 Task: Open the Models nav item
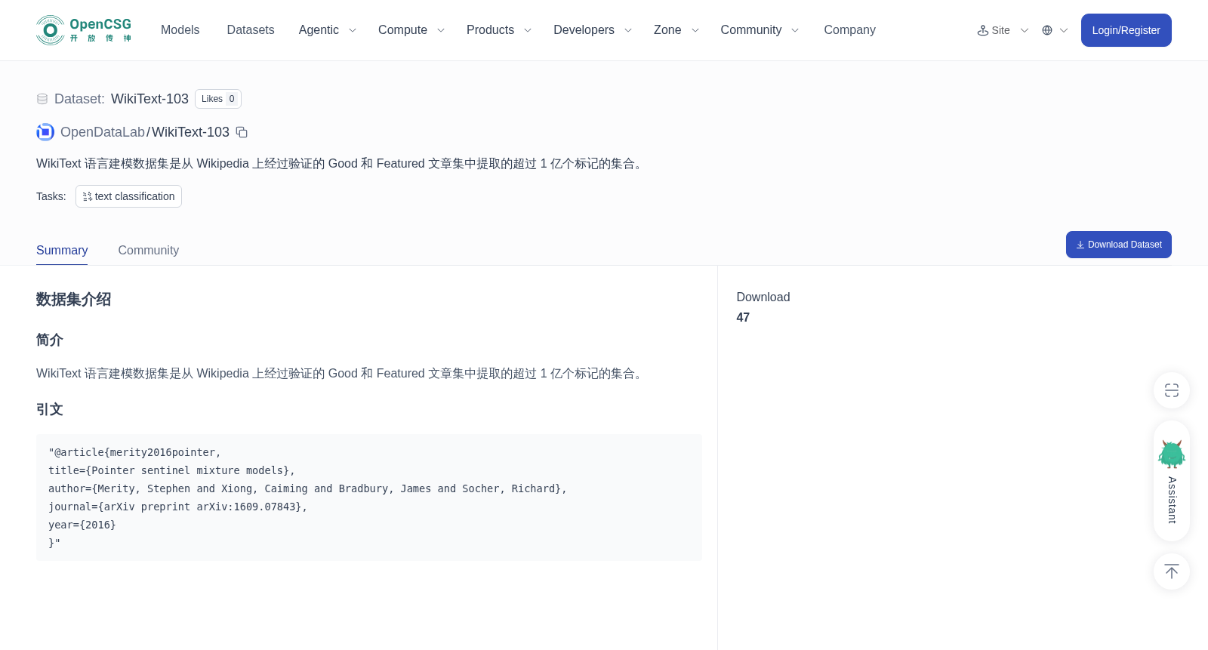(180, 30)
